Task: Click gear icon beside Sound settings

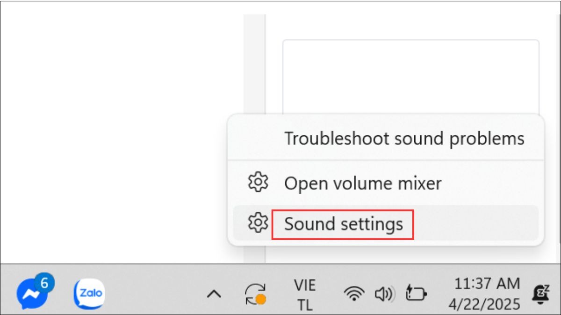Action: pos(258,223)
